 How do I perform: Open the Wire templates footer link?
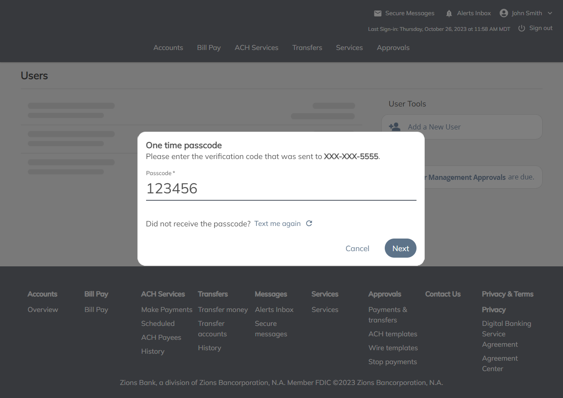(393, 348)
